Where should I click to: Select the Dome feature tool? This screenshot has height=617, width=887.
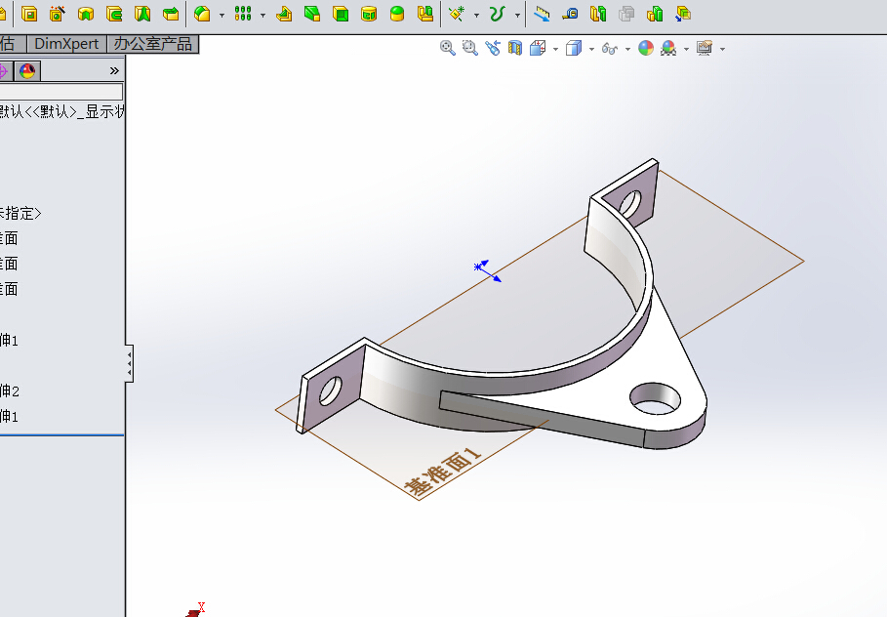pyautogui.click(x=397, y=14)
